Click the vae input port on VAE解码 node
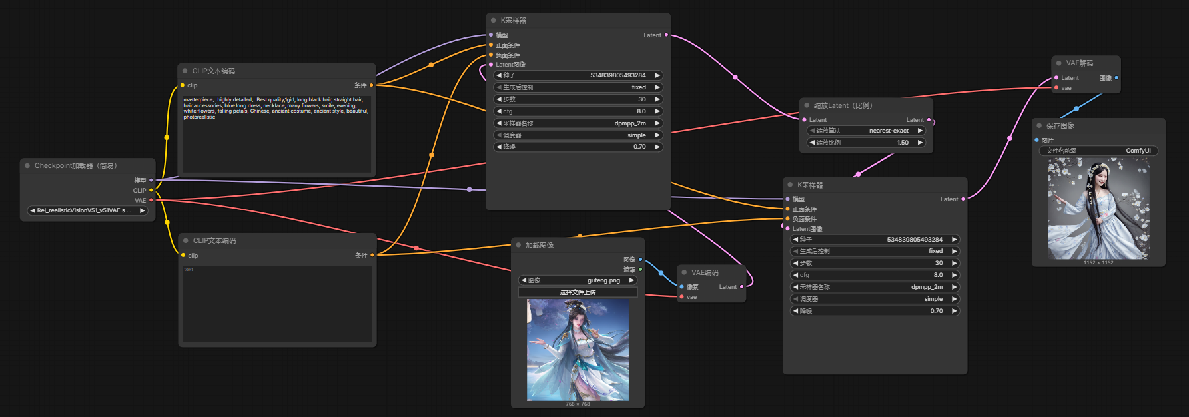 click(1056, 88)
